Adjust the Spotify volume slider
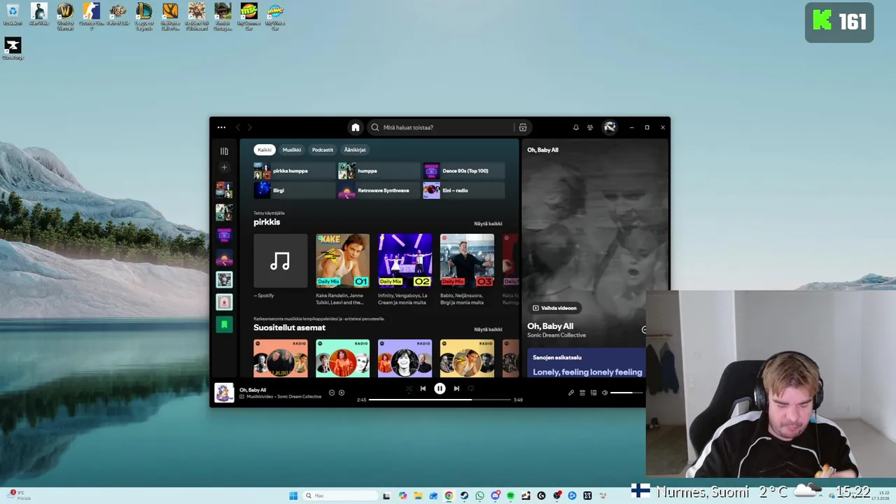896x504 pixels. click(626, 393)
